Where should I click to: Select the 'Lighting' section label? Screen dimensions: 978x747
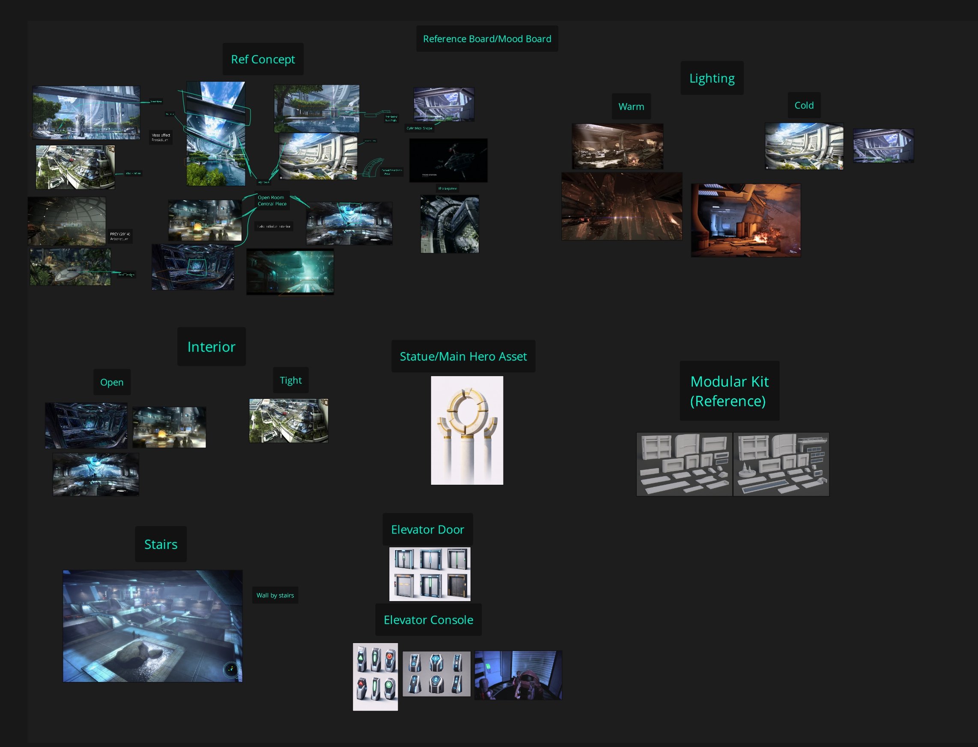[x=712, y=78]
